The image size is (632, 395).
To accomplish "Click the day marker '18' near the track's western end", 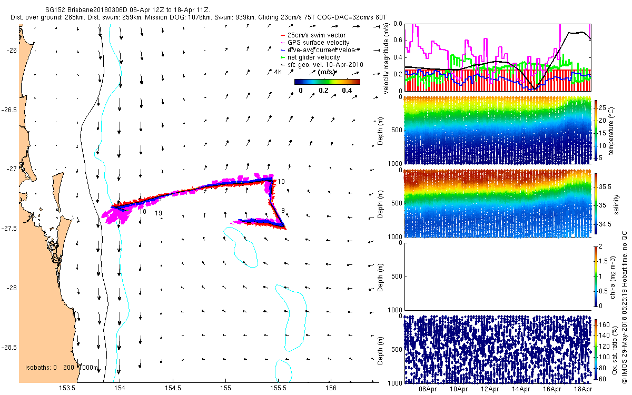I will (x=143, y=212).
